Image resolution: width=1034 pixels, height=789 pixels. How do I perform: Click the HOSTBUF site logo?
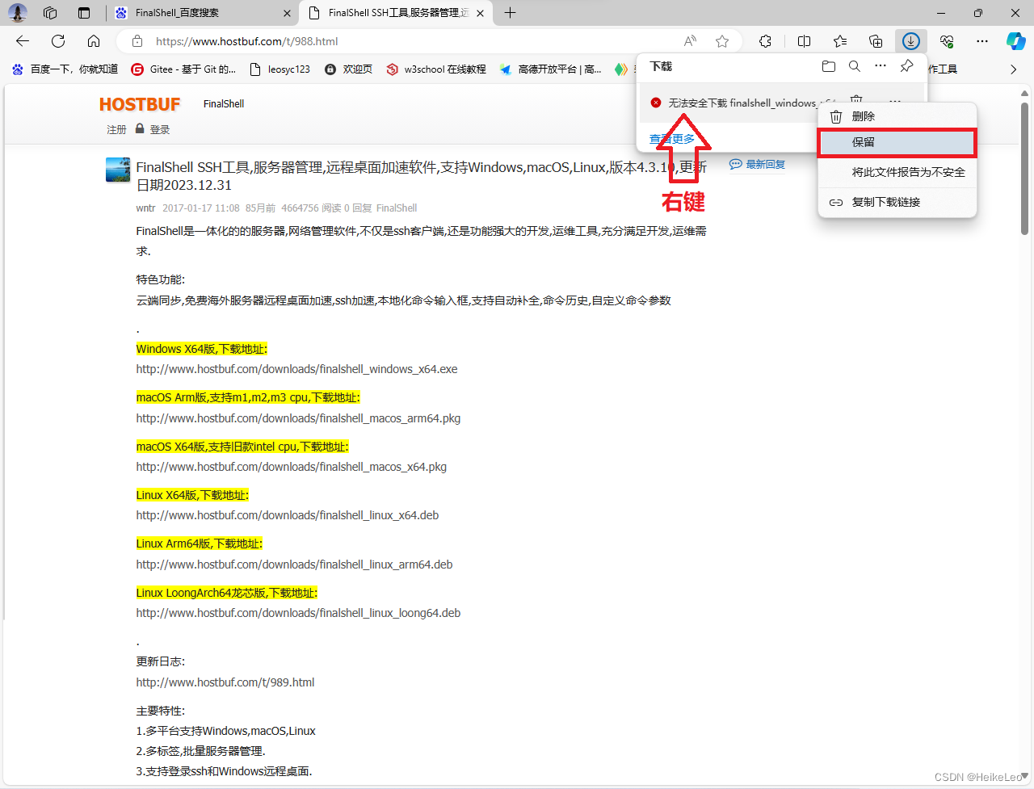pos(140,104)
